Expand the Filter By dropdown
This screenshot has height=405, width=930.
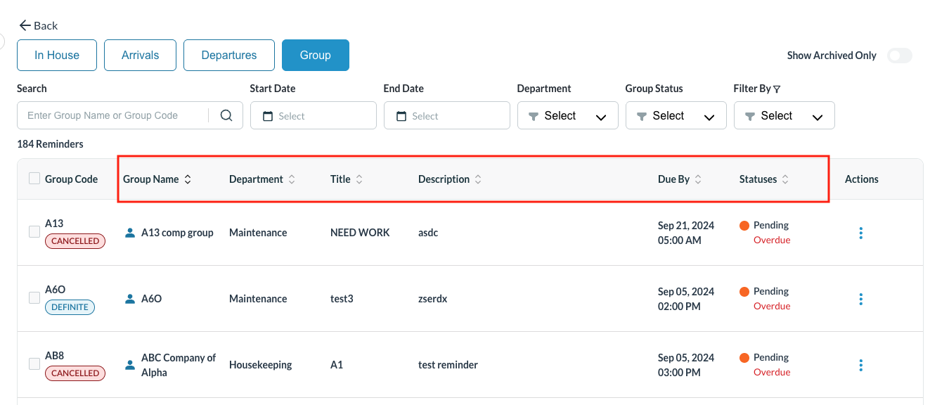tap(784, 116)
